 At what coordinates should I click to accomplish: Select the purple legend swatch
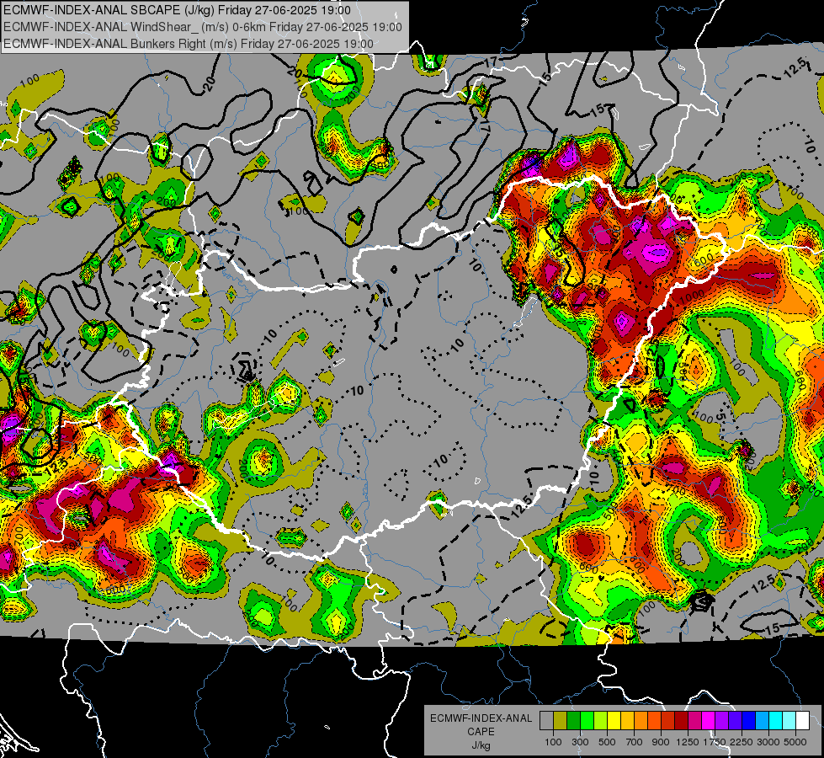tap(722, 720)
